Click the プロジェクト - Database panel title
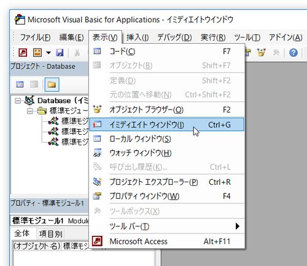Viewport: 307px width, 266px height. pyautogui.click(x=43, y=66)
